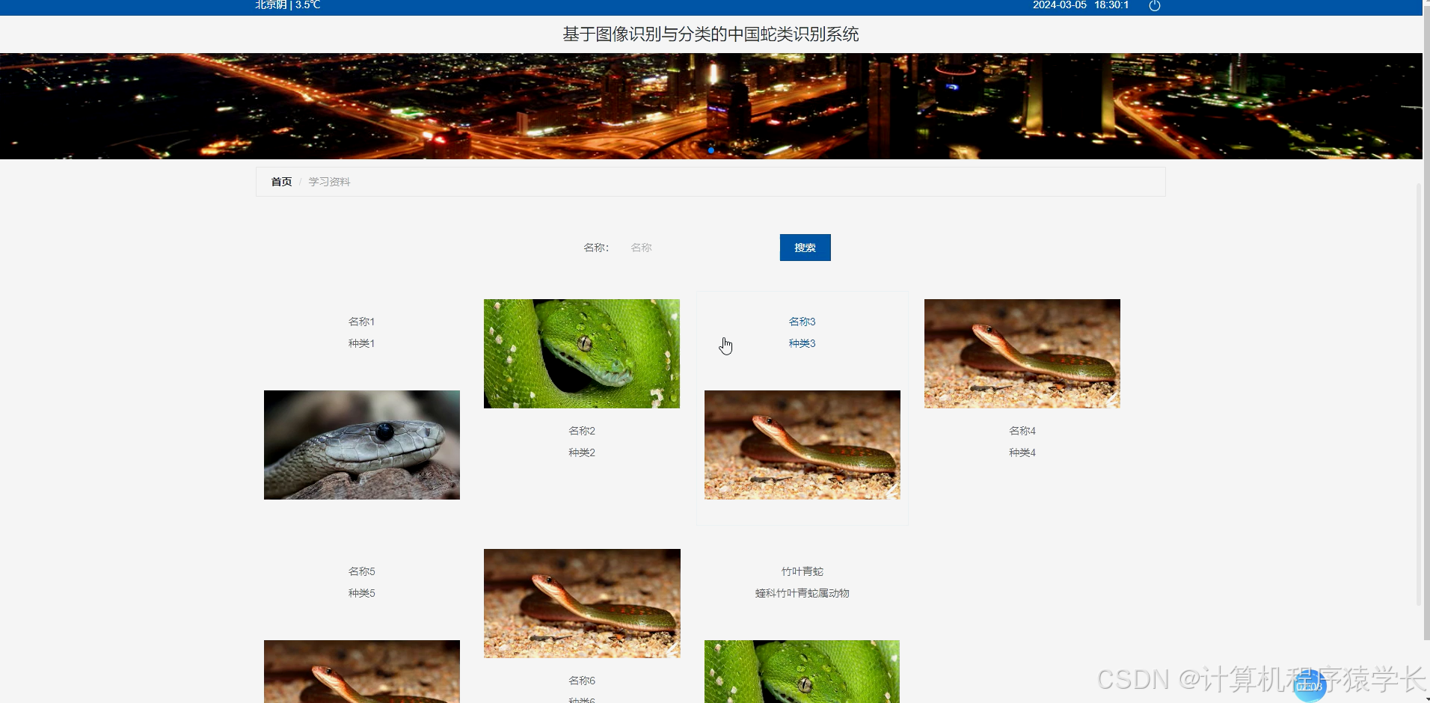1430x703 pixels.
Task: Open the sand snake photo under 名称3
Action: (x=803, y=445)
